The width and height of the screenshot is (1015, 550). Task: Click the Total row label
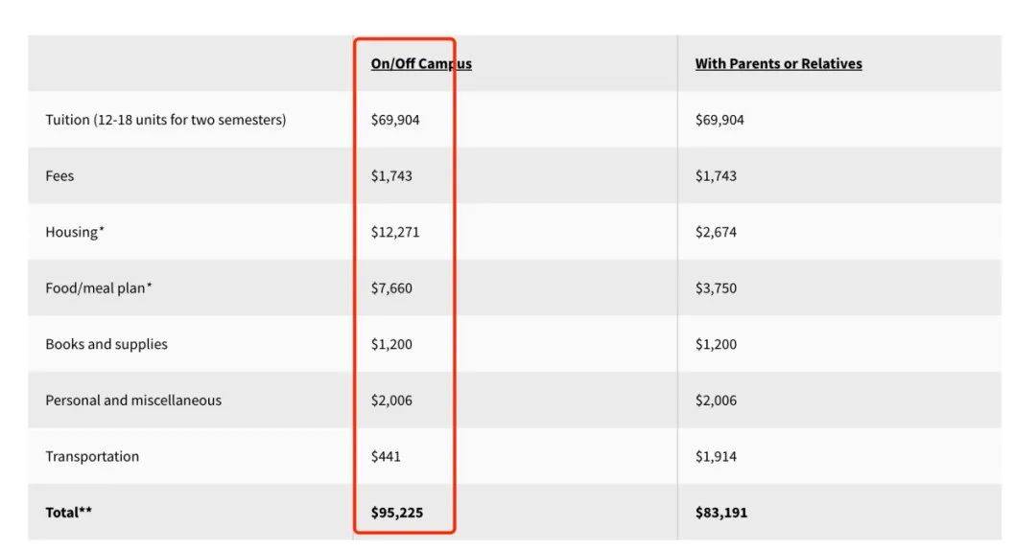pos(69,513)
